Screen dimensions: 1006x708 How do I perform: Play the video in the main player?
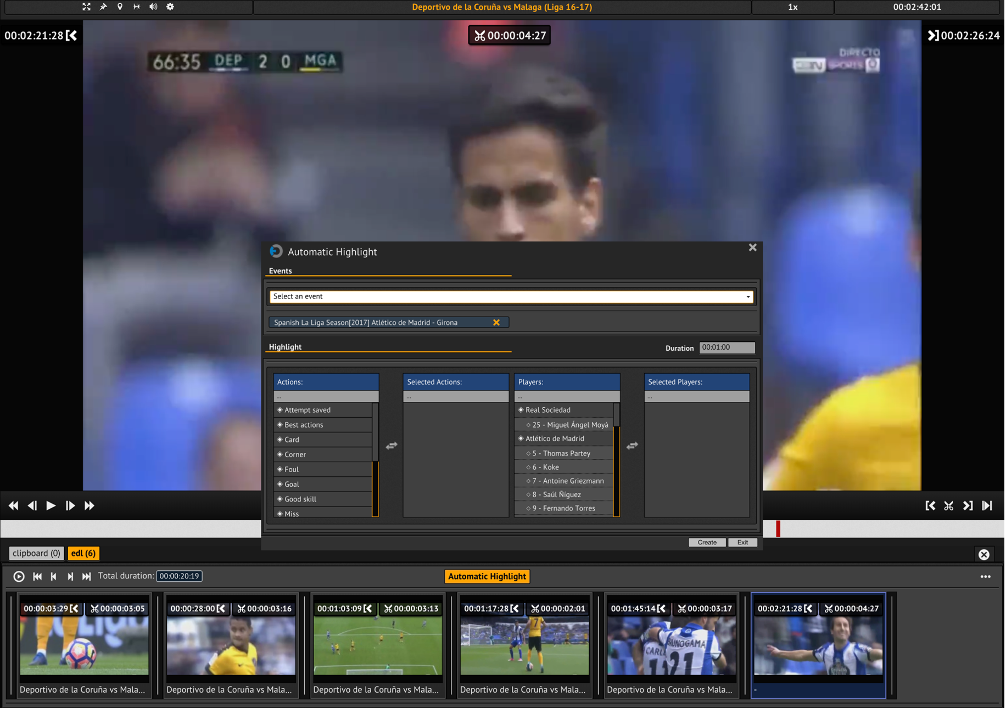click(51, 505)
